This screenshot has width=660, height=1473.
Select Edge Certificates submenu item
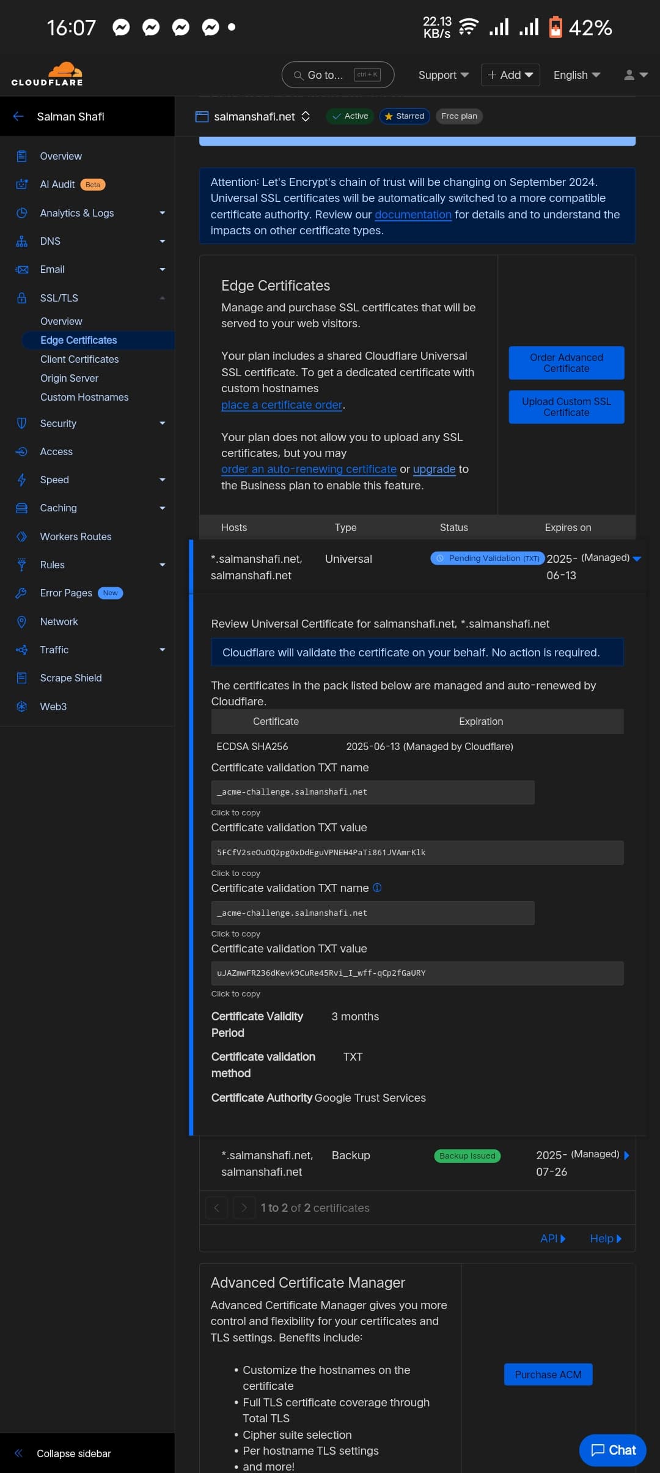point(98,340)
